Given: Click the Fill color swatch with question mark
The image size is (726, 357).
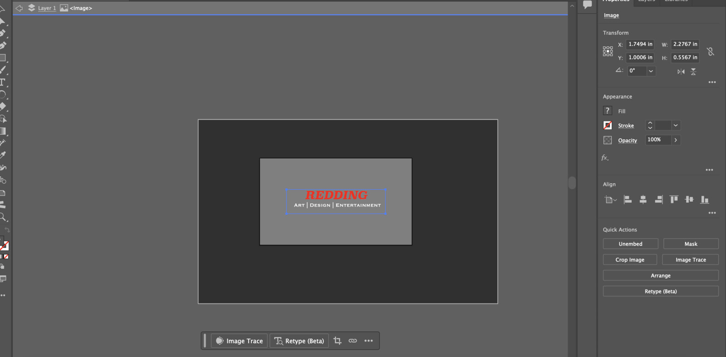Looking at the screenshot, I should click(x=608, y=111).
